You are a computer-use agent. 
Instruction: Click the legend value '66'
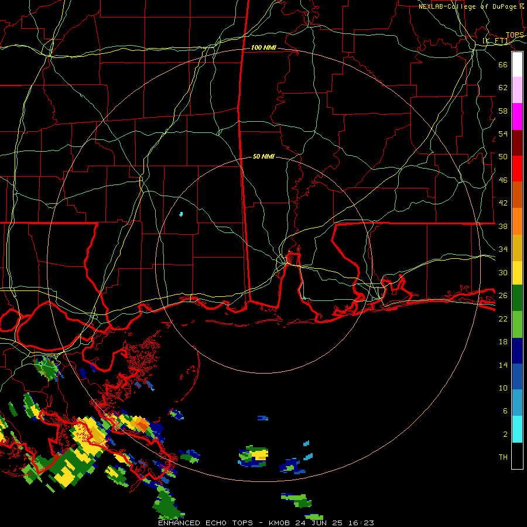[x=503, y=64]
